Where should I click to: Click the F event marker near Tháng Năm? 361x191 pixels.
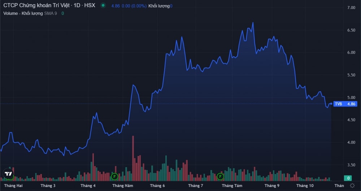coord(114,177)
